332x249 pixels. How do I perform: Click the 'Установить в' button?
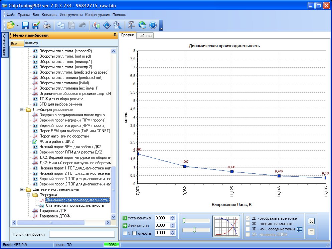pyautogui.click(x=137, y=218)
